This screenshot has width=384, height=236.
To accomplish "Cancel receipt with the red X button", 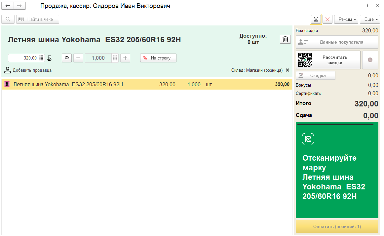I will tap(327, 19).
